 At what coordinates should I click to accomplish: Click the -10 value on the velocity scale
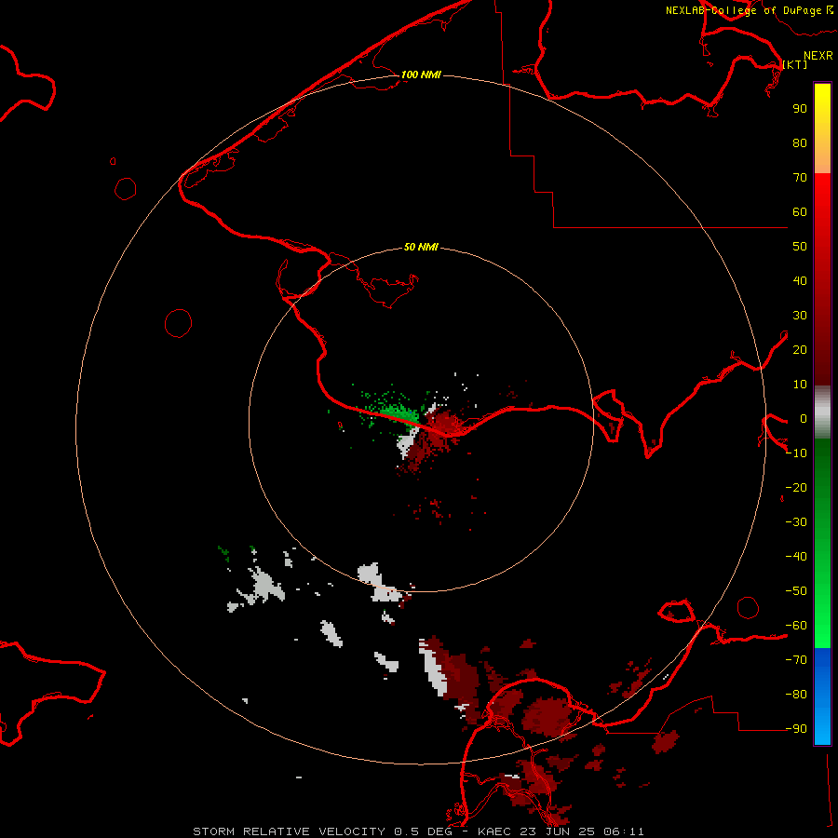click(796, 453)
